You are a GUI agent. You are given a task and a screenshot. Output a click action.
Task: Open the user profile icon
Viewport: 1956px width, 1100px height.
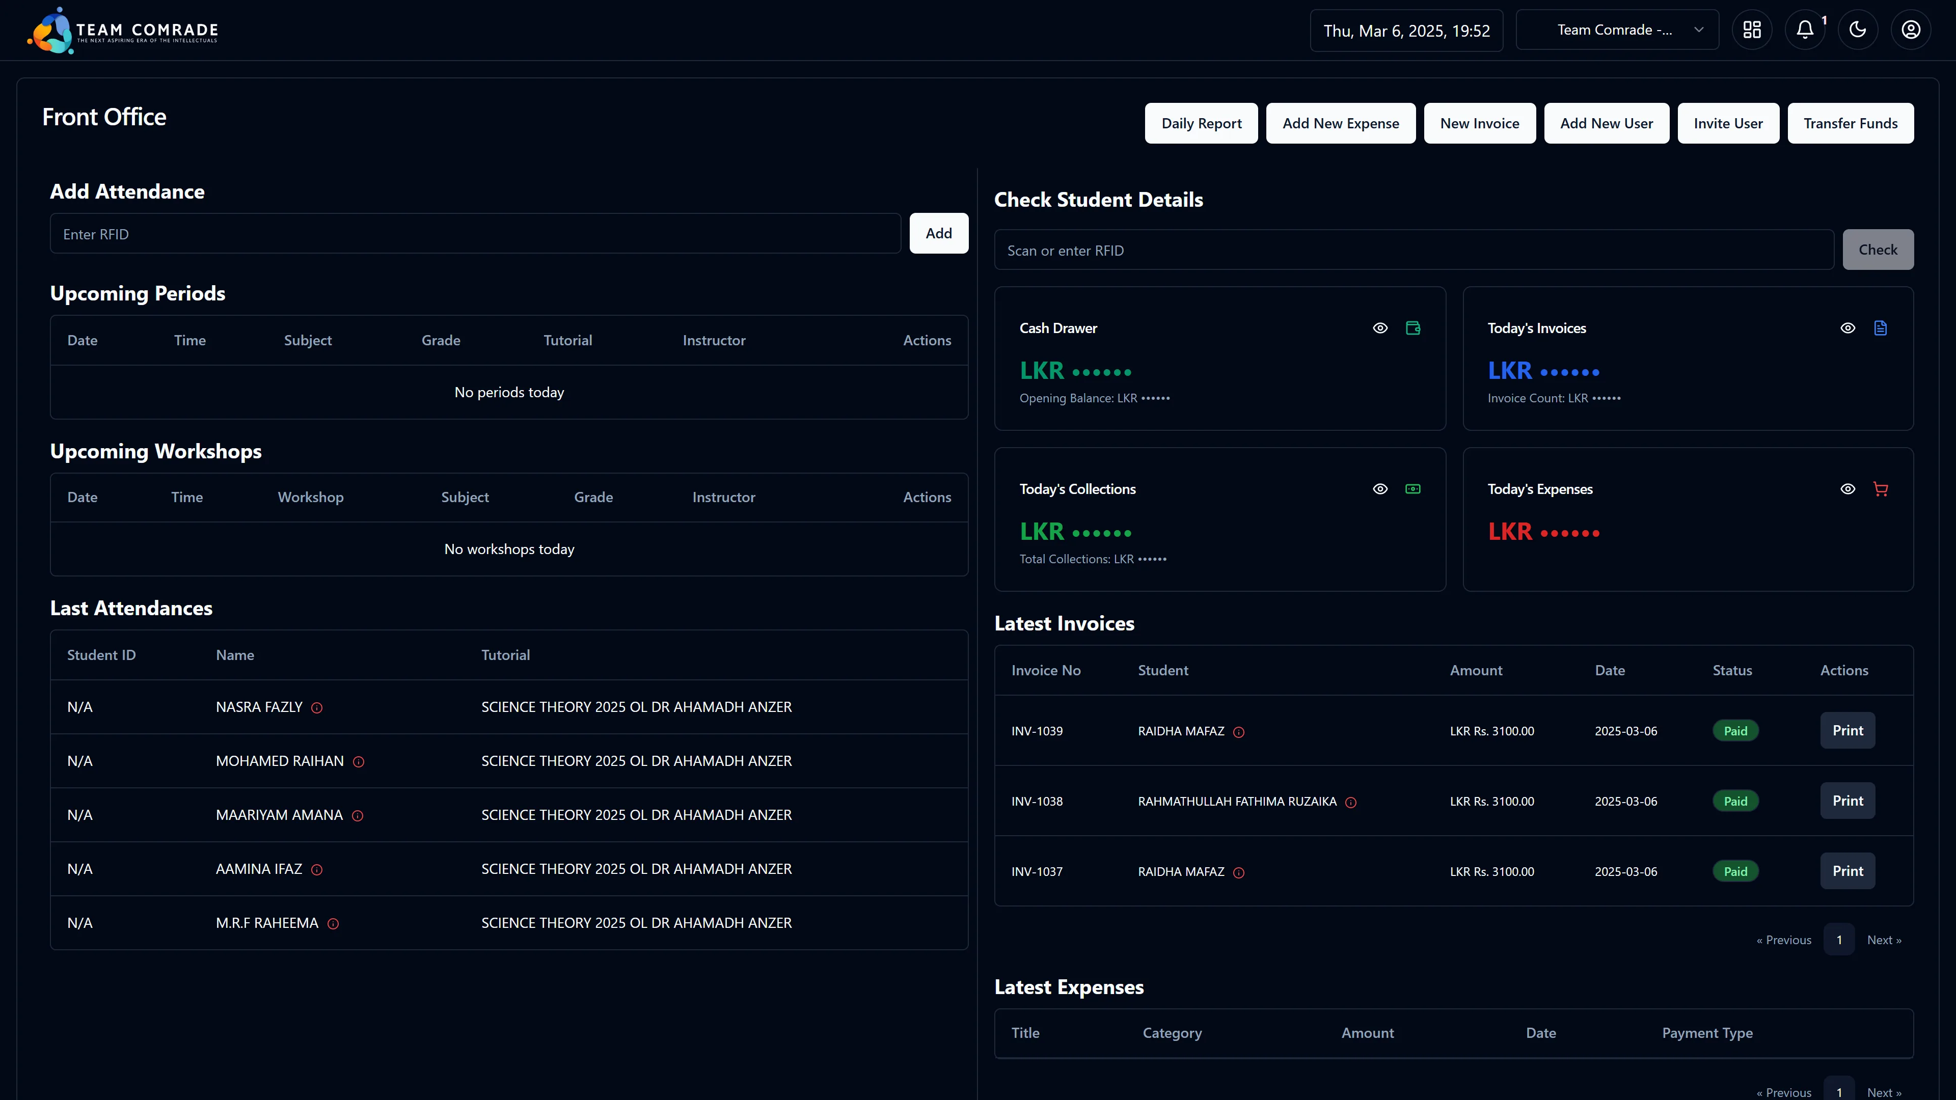click(1911, 30)
